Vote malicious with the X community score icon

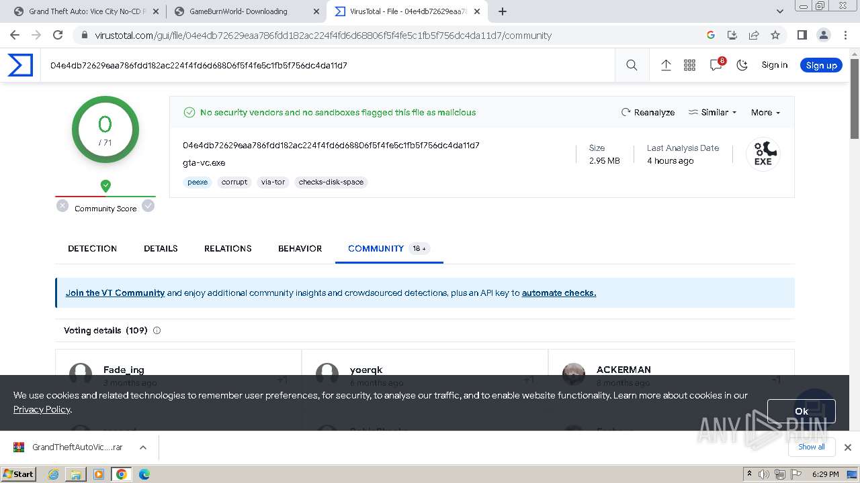click(x=62, y=206)
